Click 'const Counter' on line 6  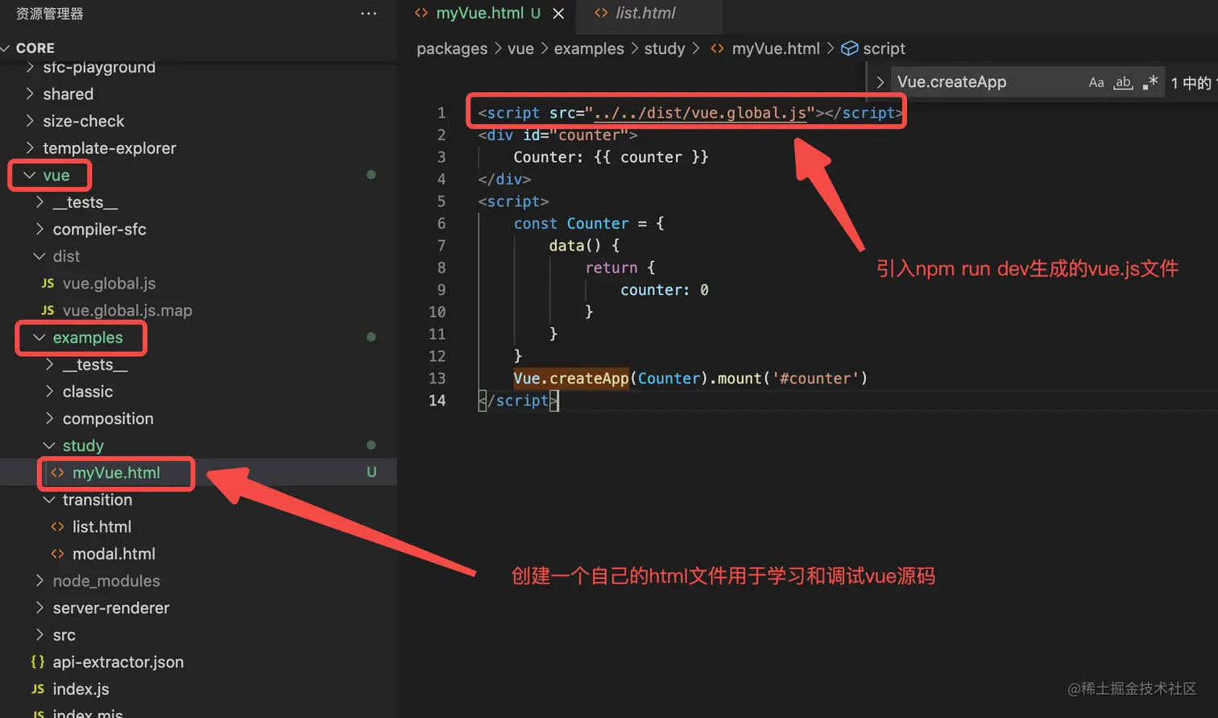(571, 224)
